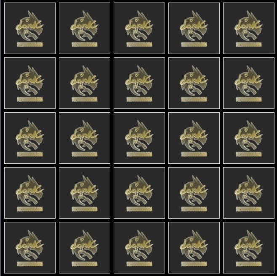
Task: Pick the donk sticker in row three, column five
Action: (x=249, y=138)
